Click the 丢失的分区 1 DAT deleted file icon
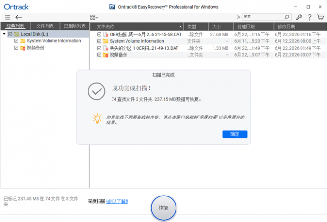Viewport: 327px width, 222px height. click(x=106, y=48)
